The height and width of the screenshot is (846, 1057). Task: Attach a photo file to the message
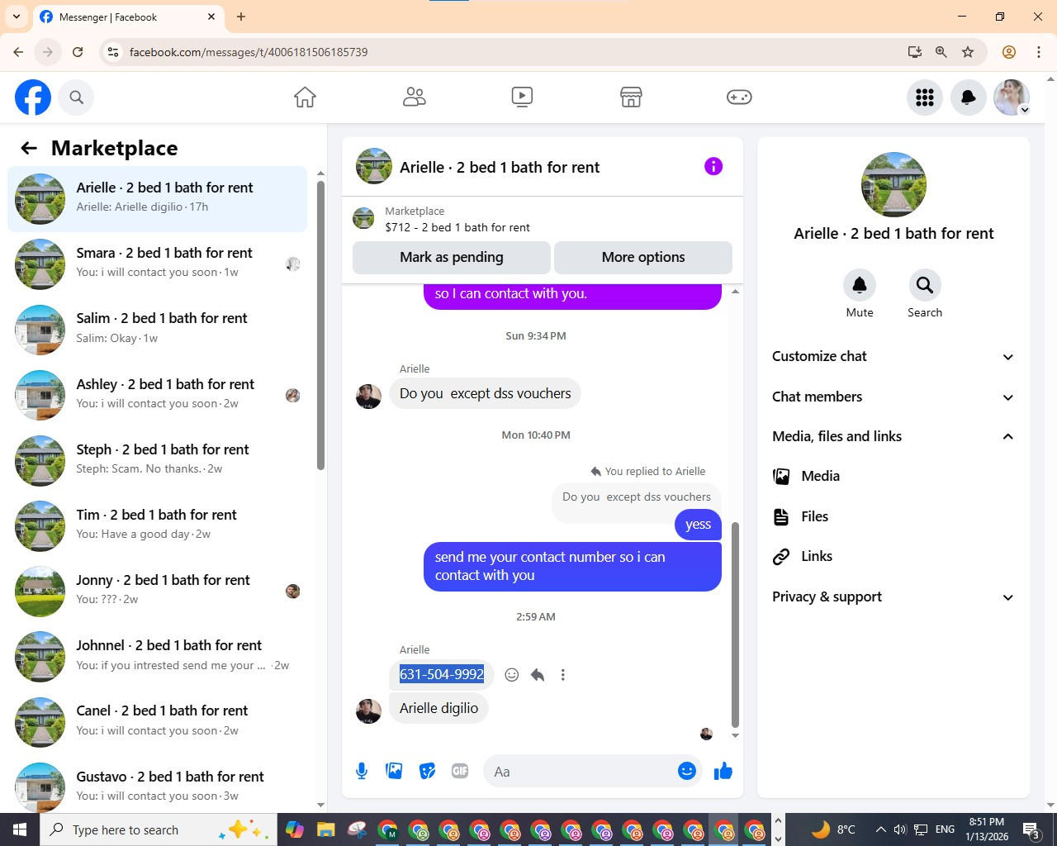pos(394,771)
